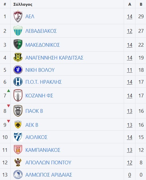Click the ΑΝΑΓΕΝΝΗΣΗ ΚΑΡΔΙΤΣΑΣ yellow crest
The image size is (146, 180).
point(18,58)
